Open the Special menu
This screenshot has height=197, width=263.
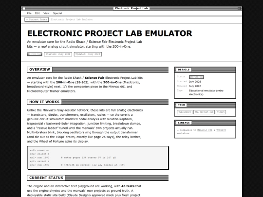(57, 13)
